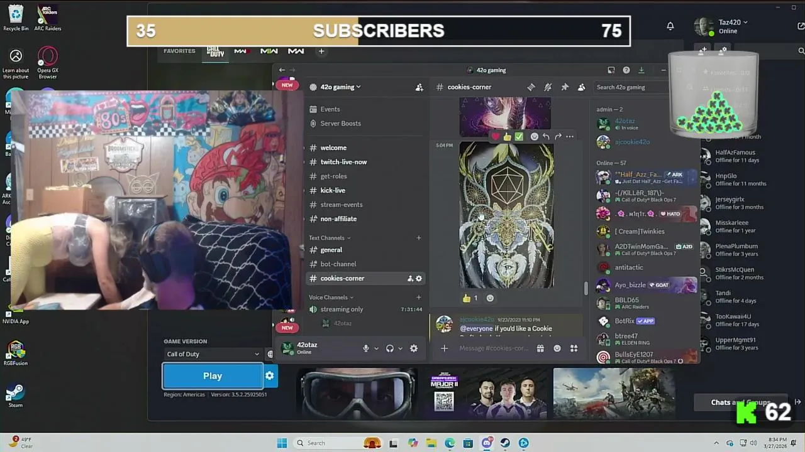Open dreamcatcher artwork image in chat
Image resolution: width=805 pixels, height=452 pixels.
507,215
